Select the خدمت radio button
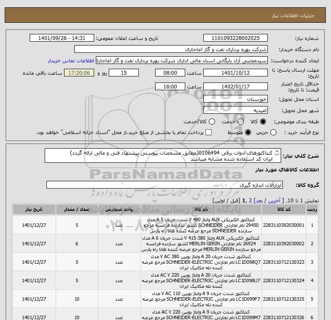 241,122
